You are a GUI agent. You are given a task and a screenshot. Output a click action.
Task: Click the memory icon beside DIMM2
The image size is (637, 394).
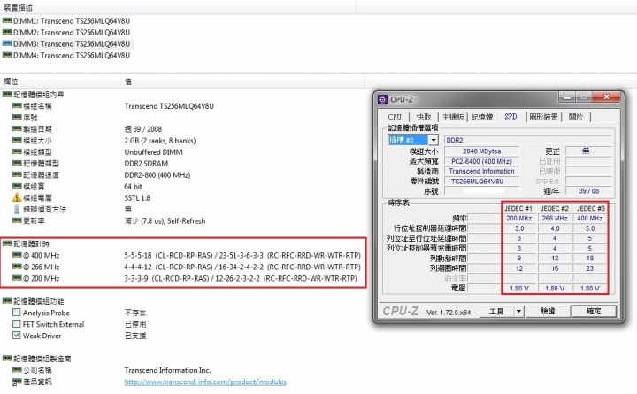(x=7, y=32)
